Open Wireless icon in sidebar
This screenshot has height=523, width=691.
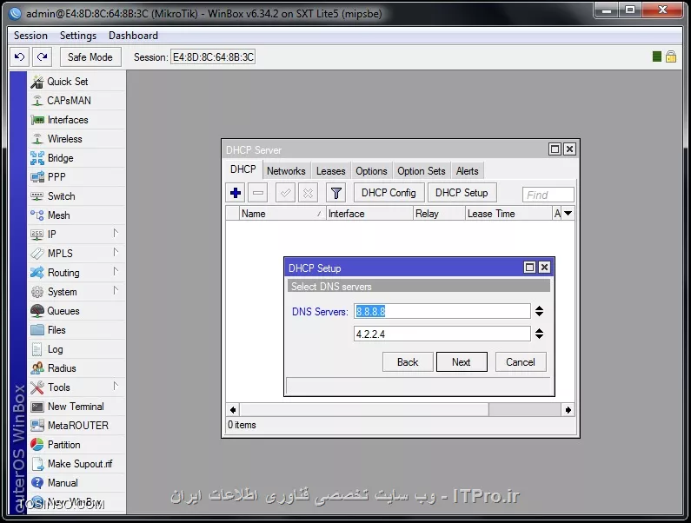pyautogui.click(x=37, y=139)
